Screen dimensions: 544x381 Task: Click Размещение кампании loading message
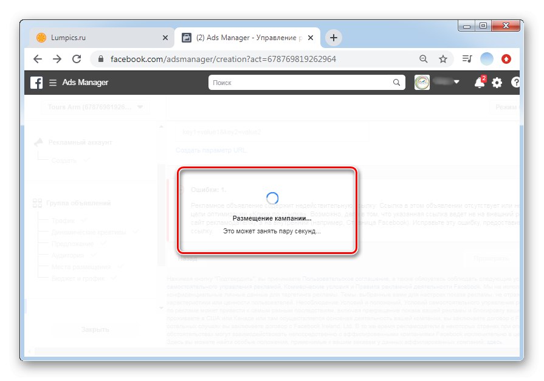tap(272, 218)
